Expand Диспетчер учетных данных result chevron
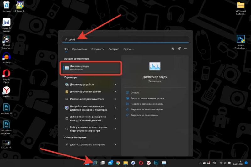Viewport: 251px width, 167px height. (115, 92)
